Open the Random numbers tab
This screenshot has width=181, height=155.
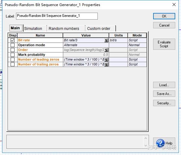tap(64, 28)
